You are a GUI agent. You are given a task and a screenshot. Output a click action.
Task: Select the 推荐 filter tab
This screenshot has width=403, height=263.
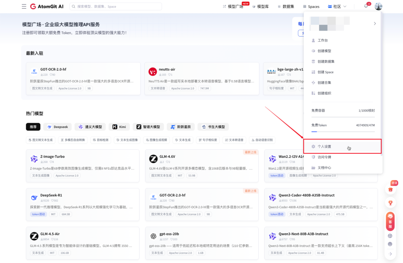[x=33, y=126]
